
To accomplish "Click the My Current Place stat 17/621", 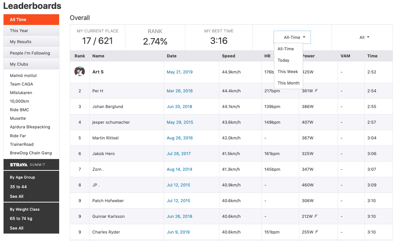I will [97, 37].
